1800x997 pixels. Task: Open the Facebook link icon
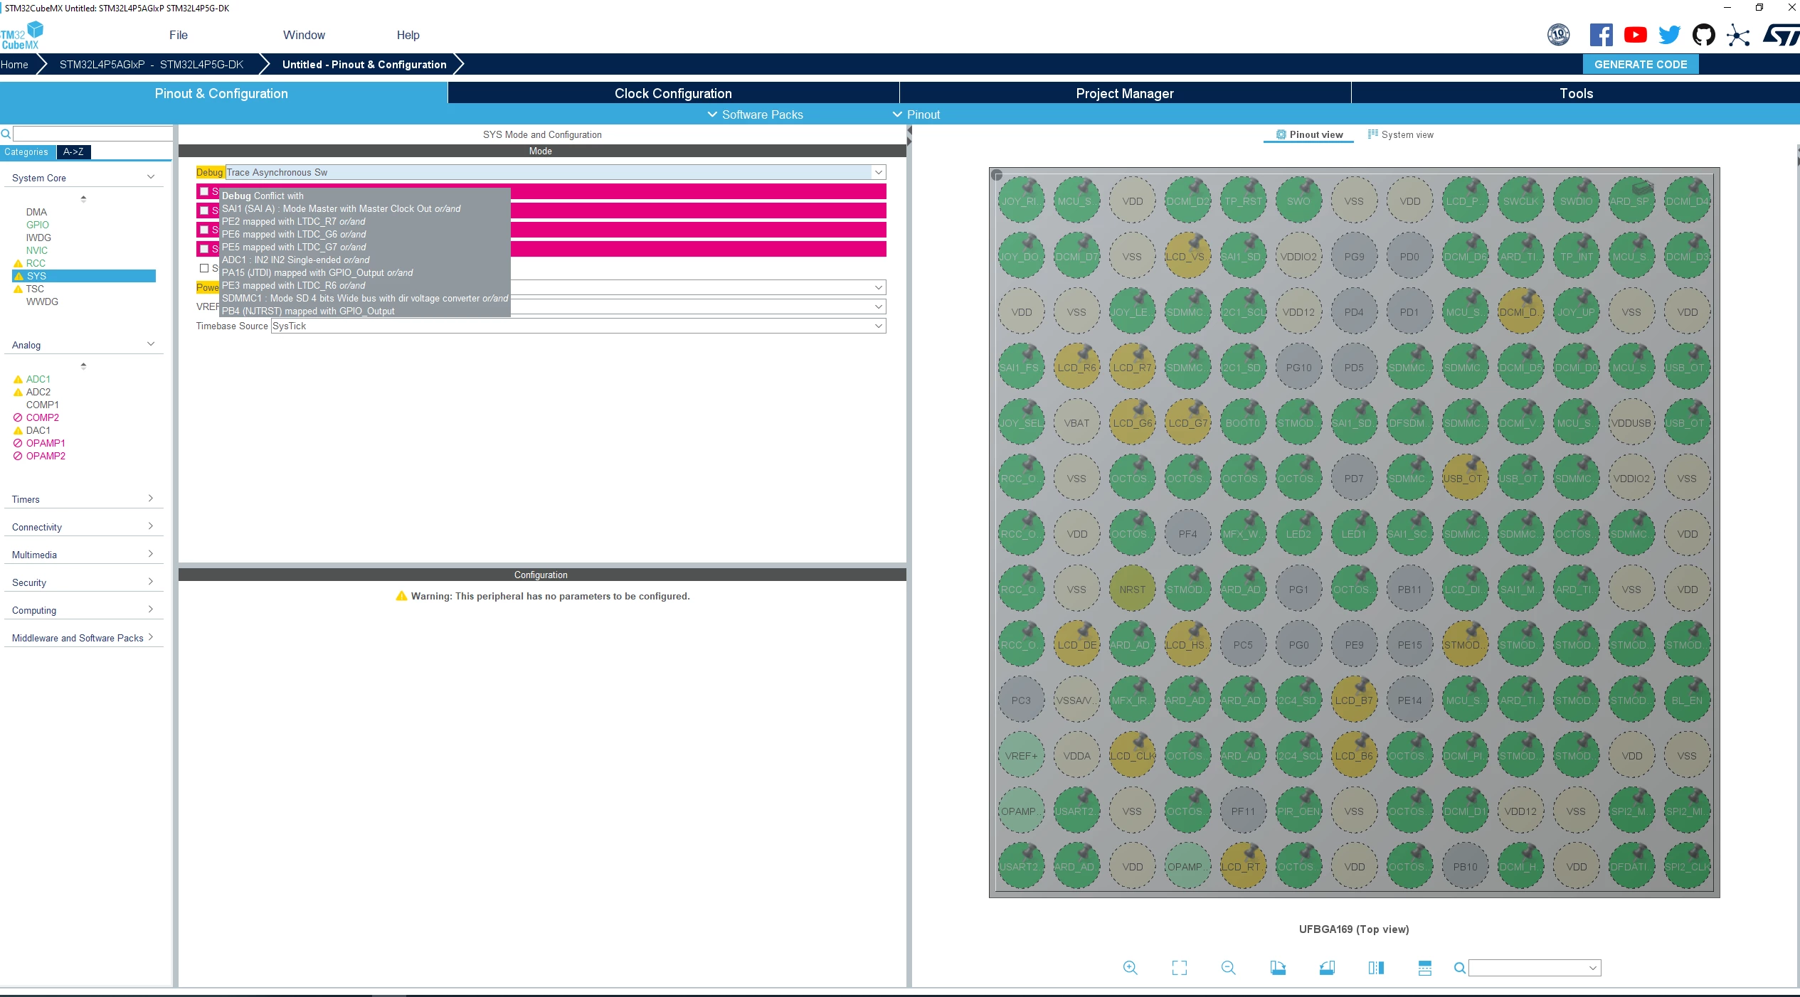click(1601, 35)
